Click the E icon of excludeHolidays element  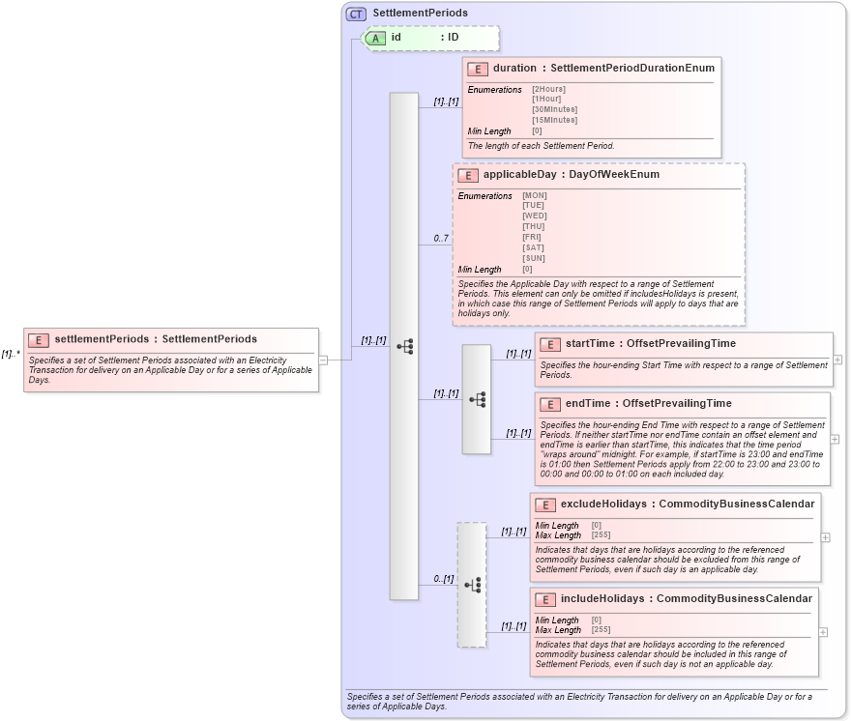[x=545, y=505]
